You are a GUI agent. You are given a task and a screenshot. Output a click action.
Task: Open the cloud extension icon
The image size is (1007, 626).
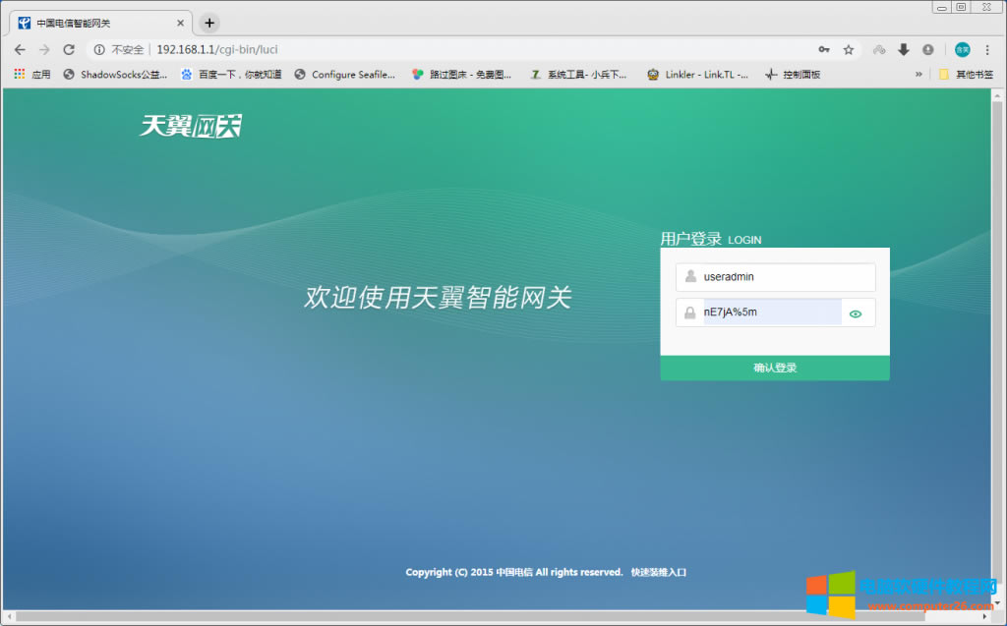tap(879, 49)
